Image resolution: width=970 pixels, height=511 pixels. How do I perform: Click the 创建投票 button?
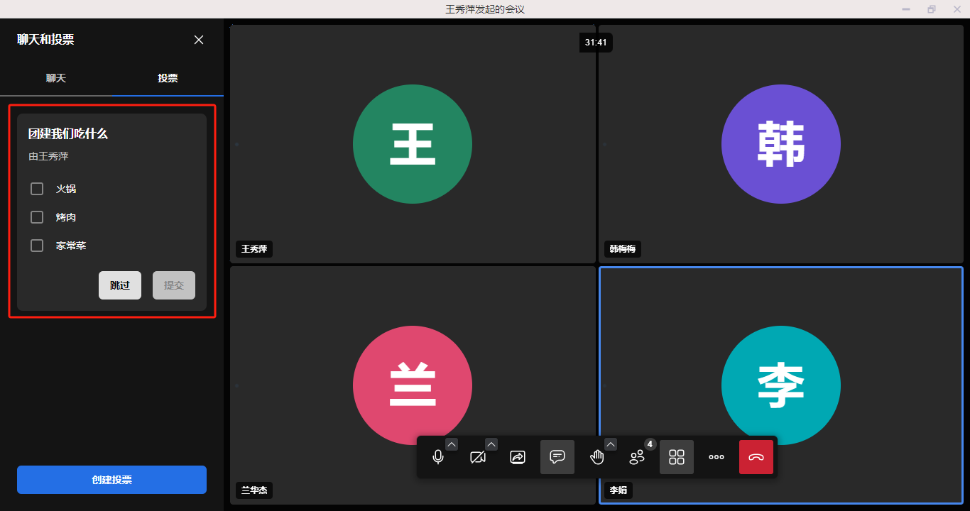pos(111,480)
